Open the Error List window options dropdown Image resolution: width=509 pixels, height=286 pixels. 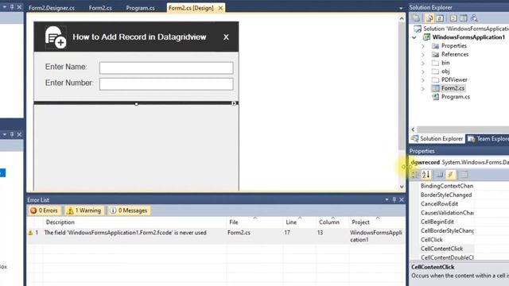pos(387,199)
